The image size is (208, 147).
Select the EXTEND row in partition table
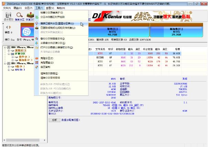click(x=135, y=58)
